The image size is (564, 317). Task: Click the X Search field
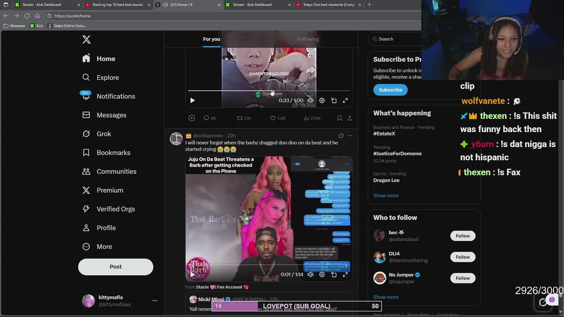395,39
